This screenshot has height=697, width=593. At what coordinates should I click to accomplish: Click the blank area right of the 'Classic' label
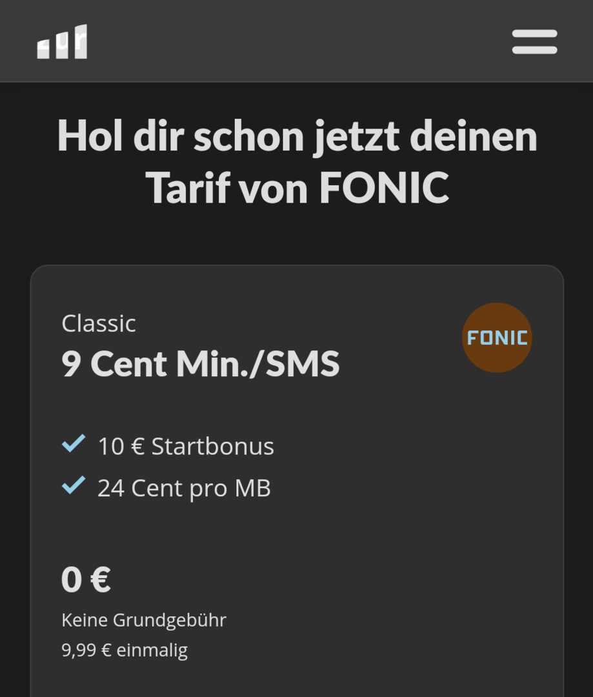pyautogui.click(x=290, y=323)
